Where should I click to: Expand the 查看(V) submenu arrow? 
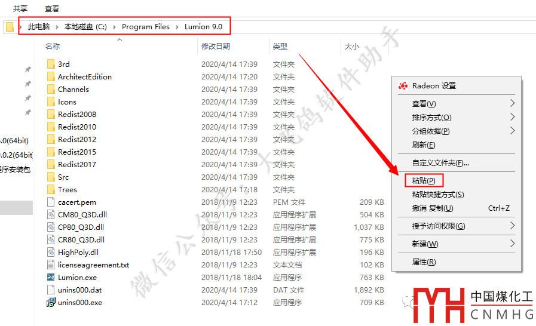coord(512,104)
